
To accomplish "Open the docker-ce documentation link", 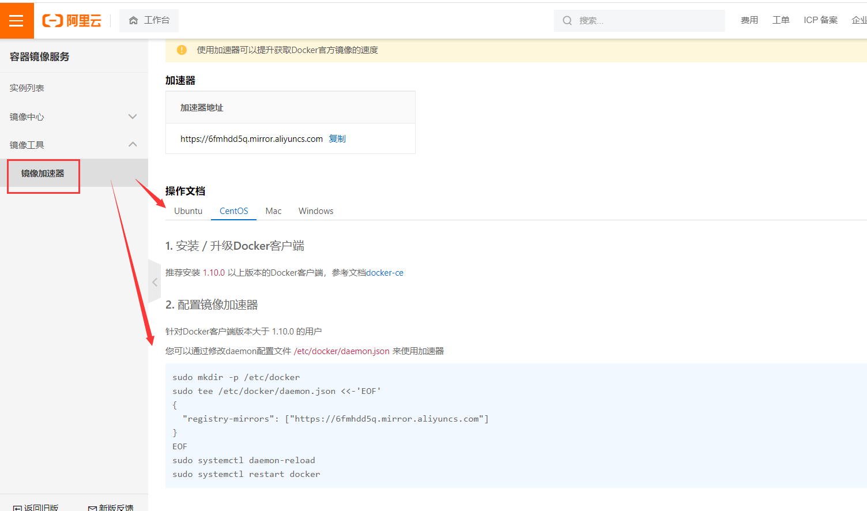I will (x=385, y=273).
